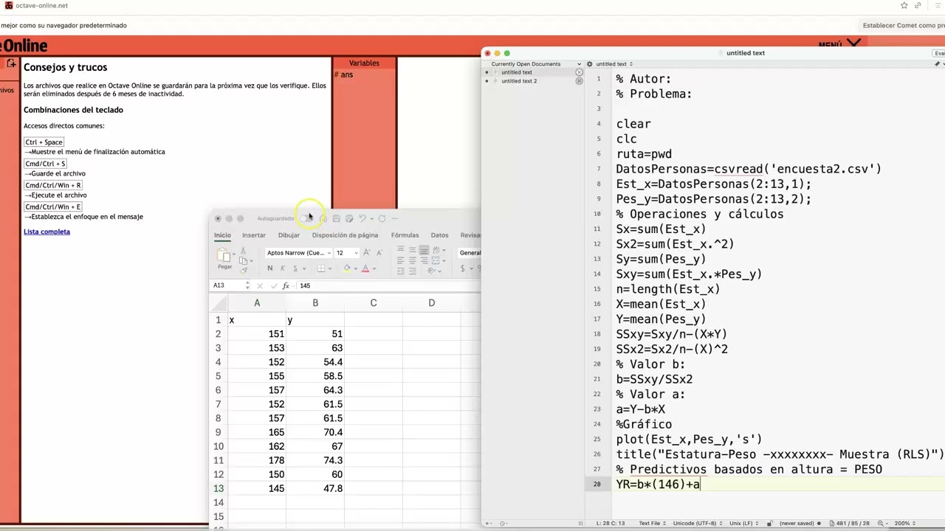This screenshot has height=531, width=945.
Task: Select row 13 header in Excel
Action: pos(219,488)
